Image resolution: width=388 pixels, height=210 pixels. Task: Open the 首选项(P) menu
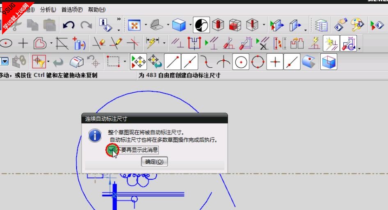72,10
